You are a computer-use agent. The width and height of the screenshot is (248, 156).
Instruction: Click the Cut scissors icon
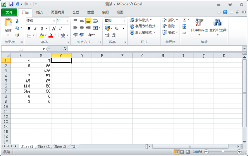coord(17,21)
